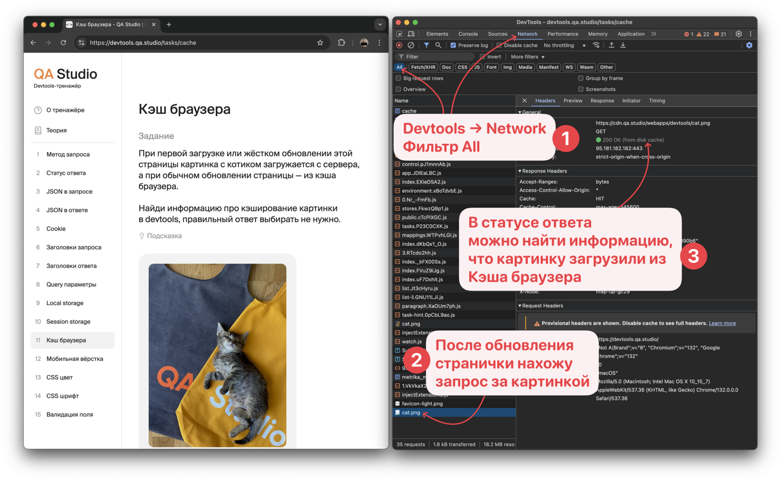Open the CSS цвет task
781x481 pixels.
(x=60, y=378)
